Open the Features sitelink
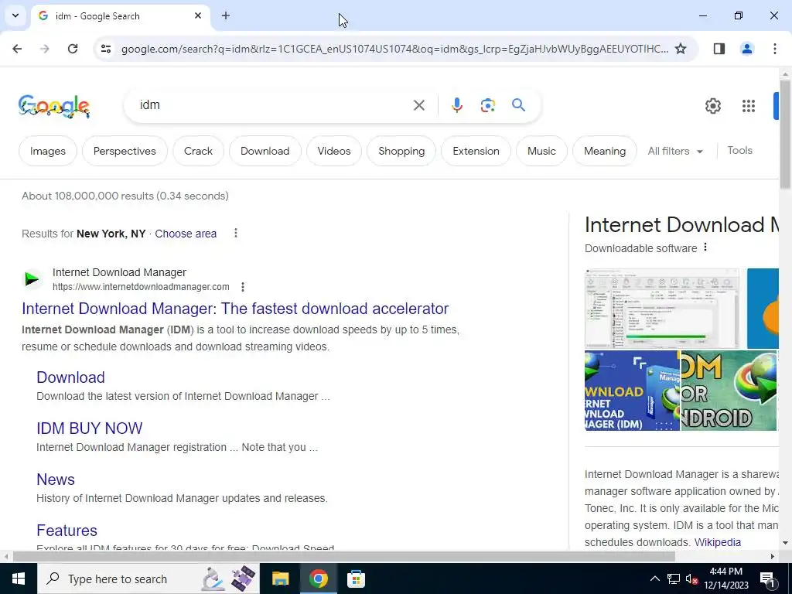 [x=67, y=531]
